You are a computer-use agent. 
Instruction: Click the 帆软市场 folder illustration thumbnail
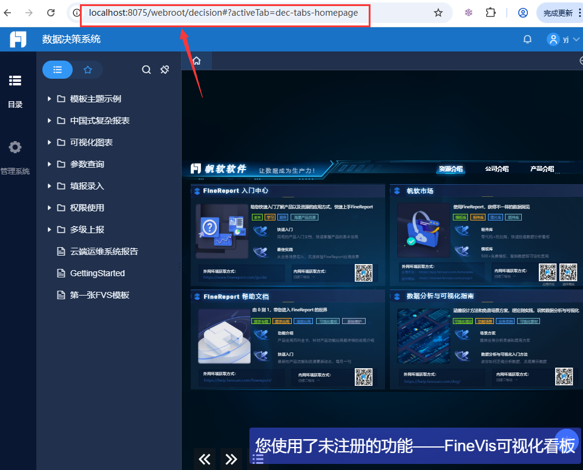[424, 230]
